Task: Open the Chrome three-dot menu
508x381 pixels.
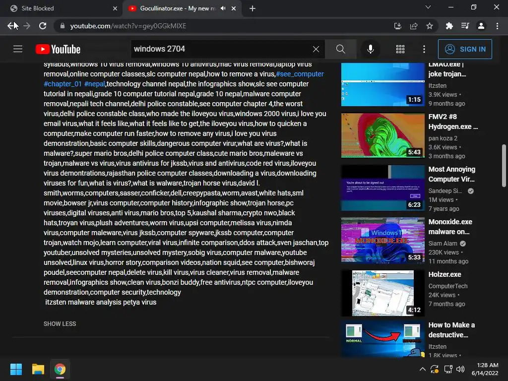Action: tap(497, 26)
